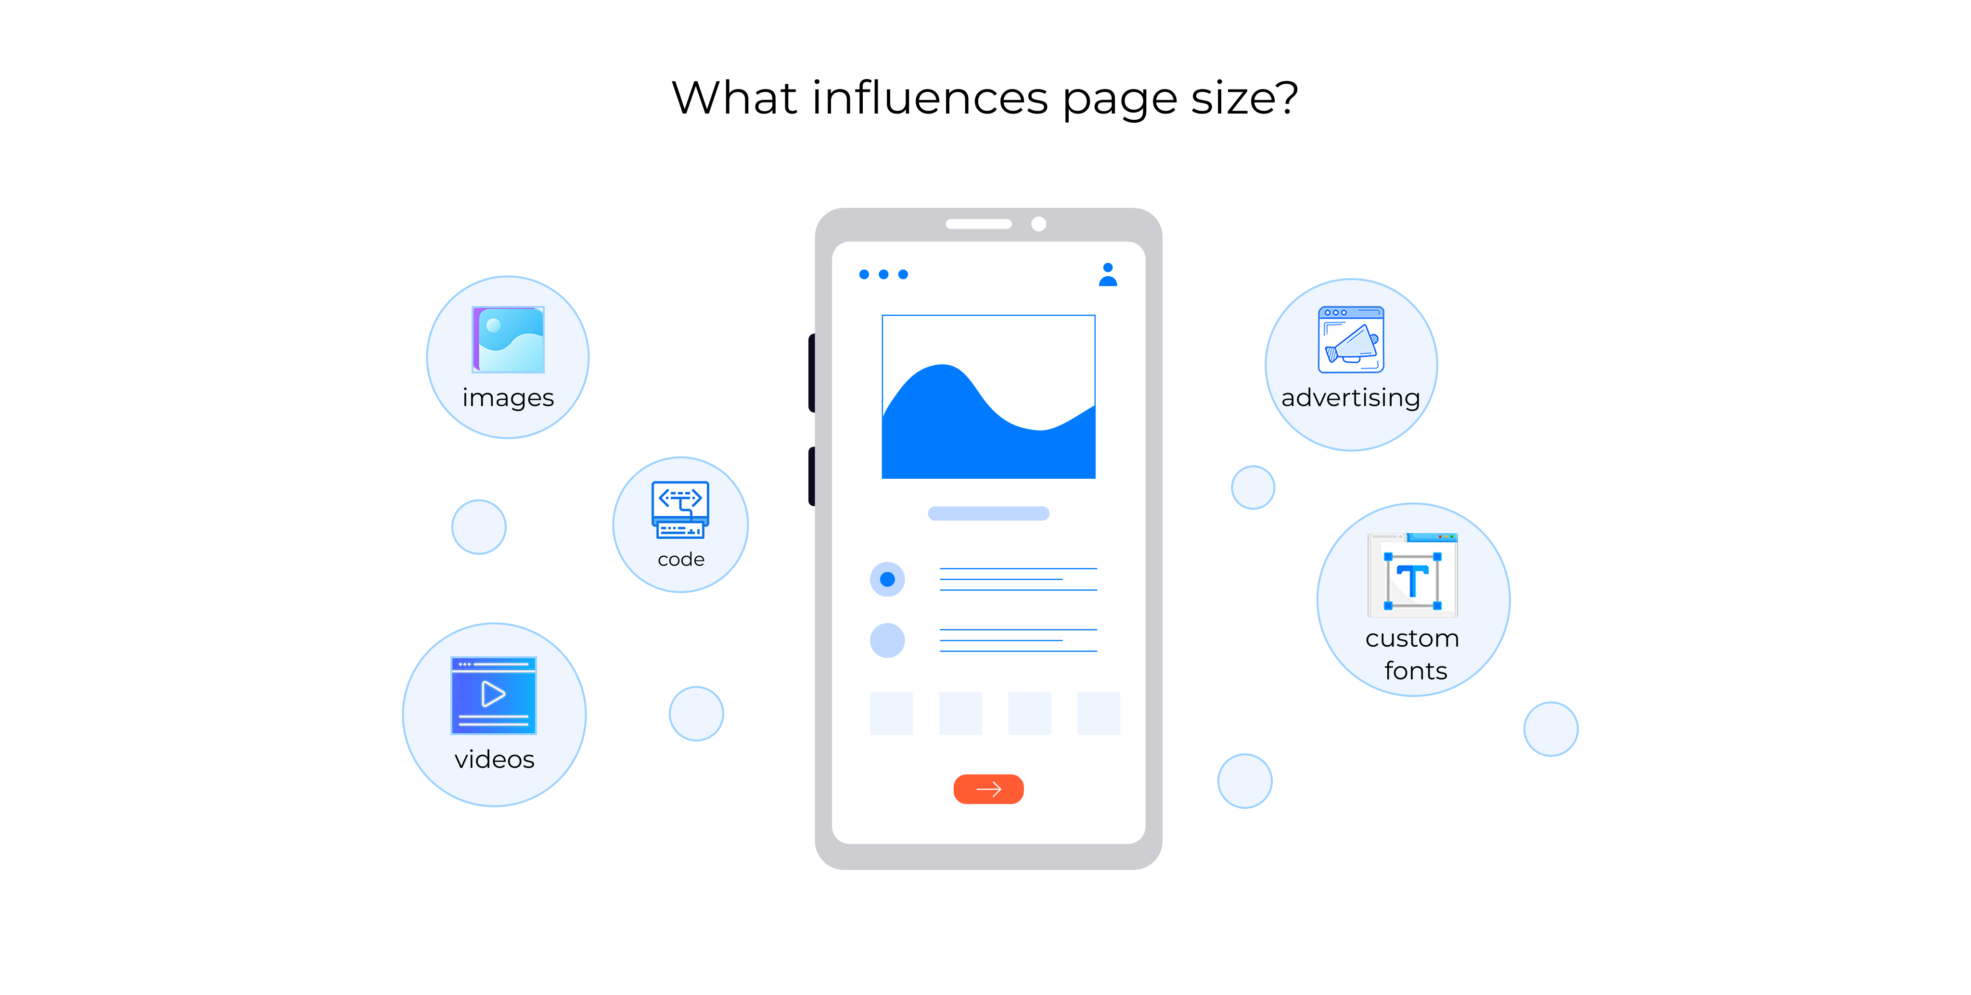Enable the blue dot toggle on phone

(x=888, y=579)
